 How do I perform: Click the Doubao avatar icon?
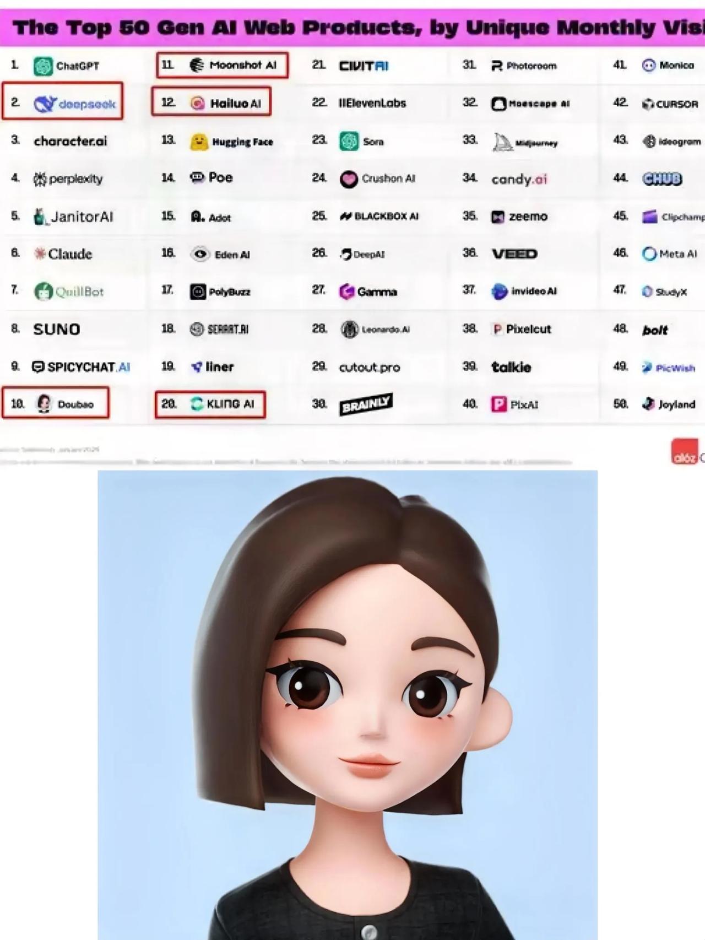click(44, 404)
